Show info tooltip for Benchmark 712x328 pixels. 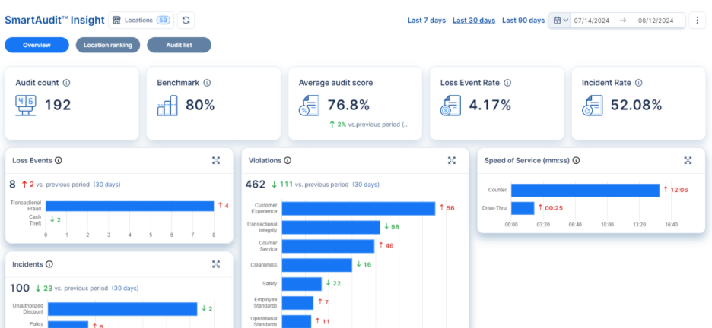pos(207,83)
